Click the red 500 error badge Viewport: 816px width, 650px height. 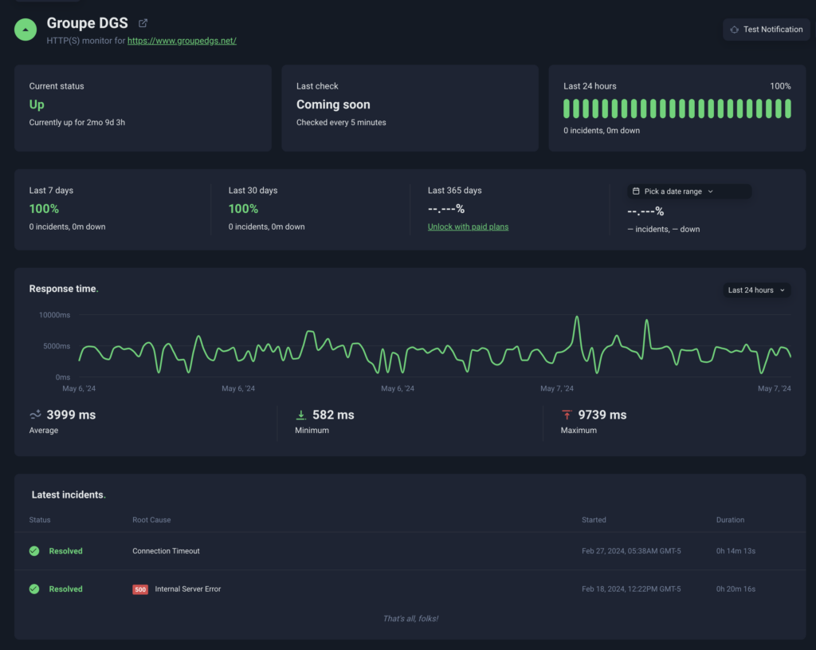[140, 589]
